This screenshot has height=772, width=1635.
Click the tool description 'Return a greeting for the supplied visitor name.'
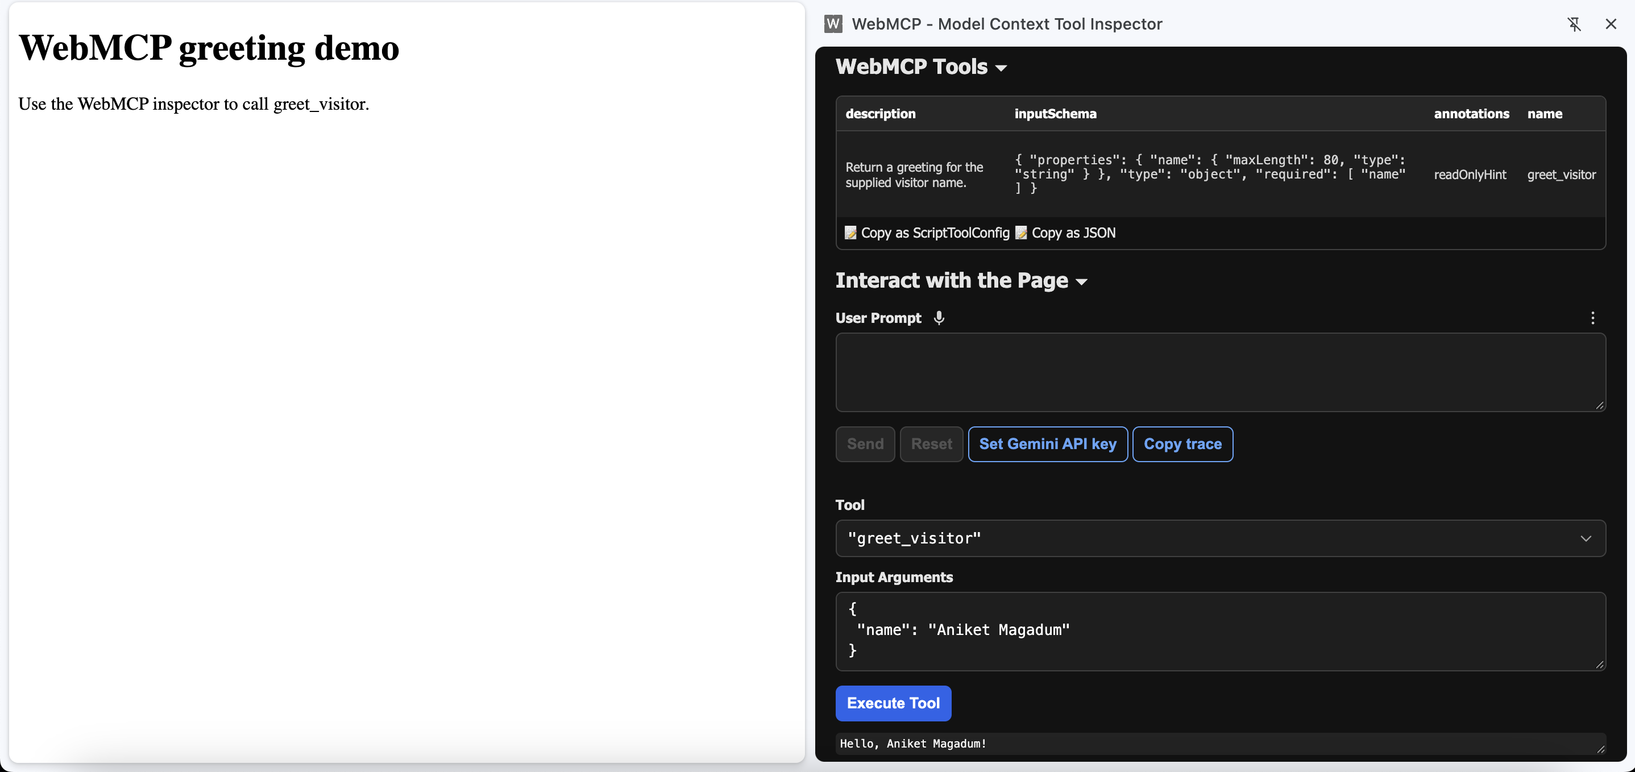(914, 175)
